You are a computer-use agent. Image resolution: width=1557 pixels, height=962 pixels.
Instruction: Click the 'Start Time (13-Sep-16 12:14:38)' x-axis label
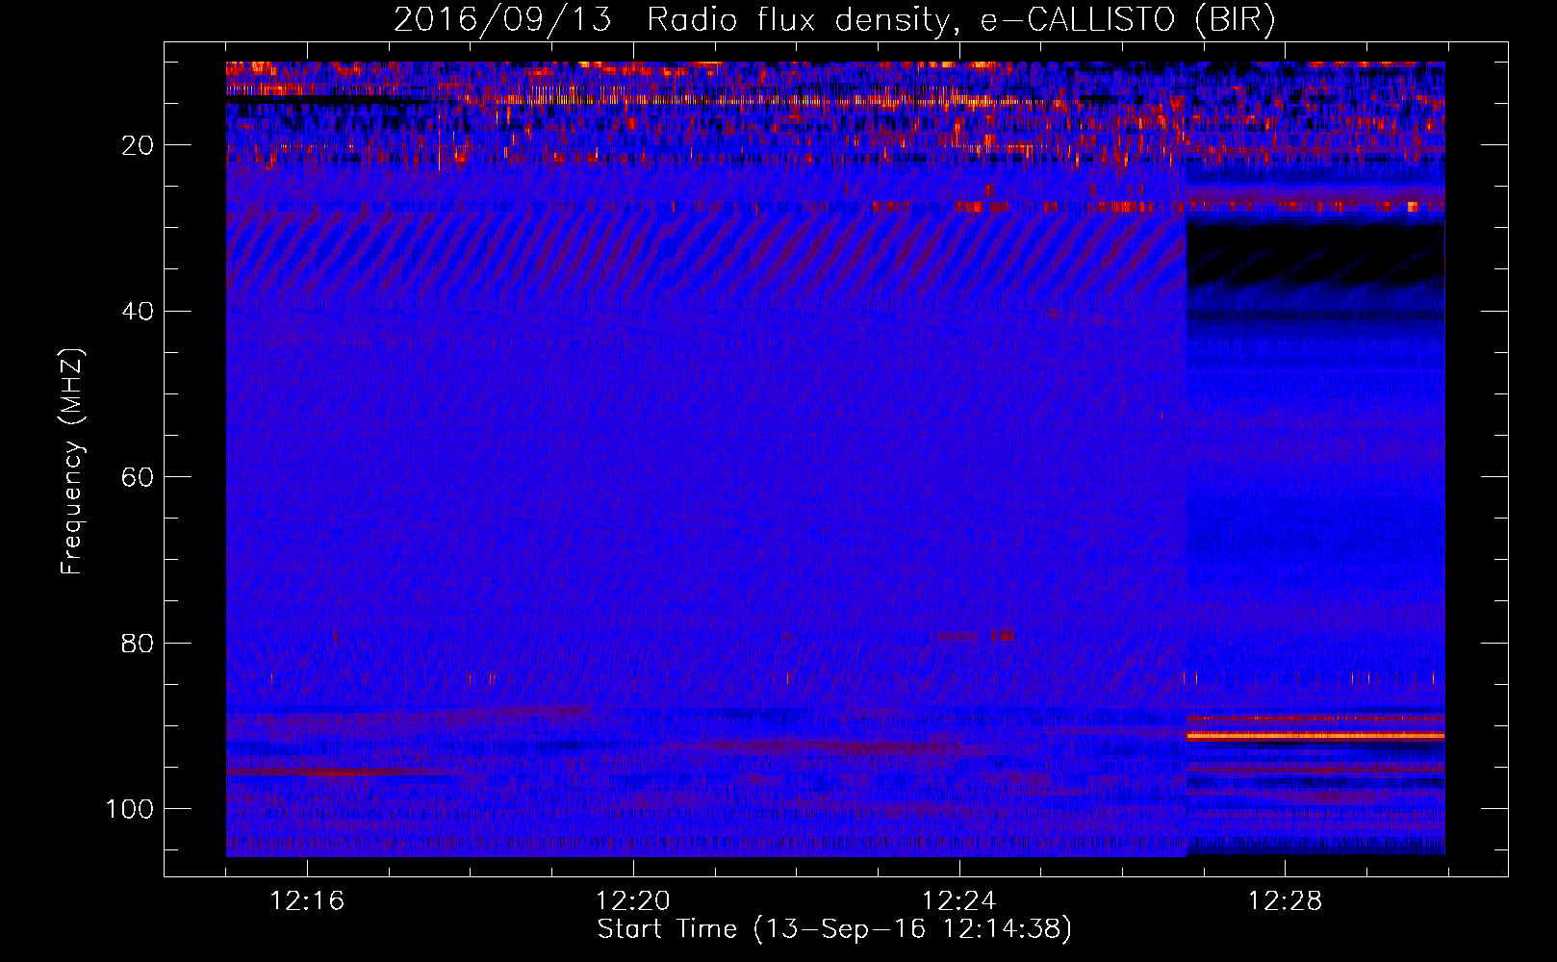834,929
